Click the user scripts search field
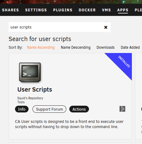 [56, 27]
